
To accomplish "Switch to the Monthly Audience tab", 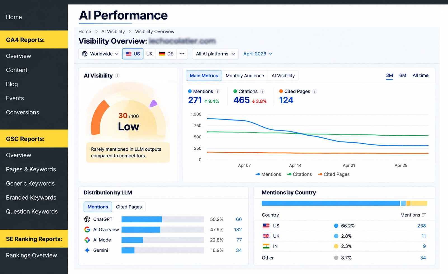I will (x=245, y=76).
